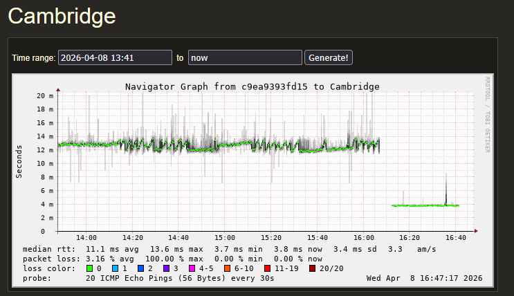Click the '13.6 ms max' median rtt value
This screenshot has height=296, width=514.
tap(176, 249)
